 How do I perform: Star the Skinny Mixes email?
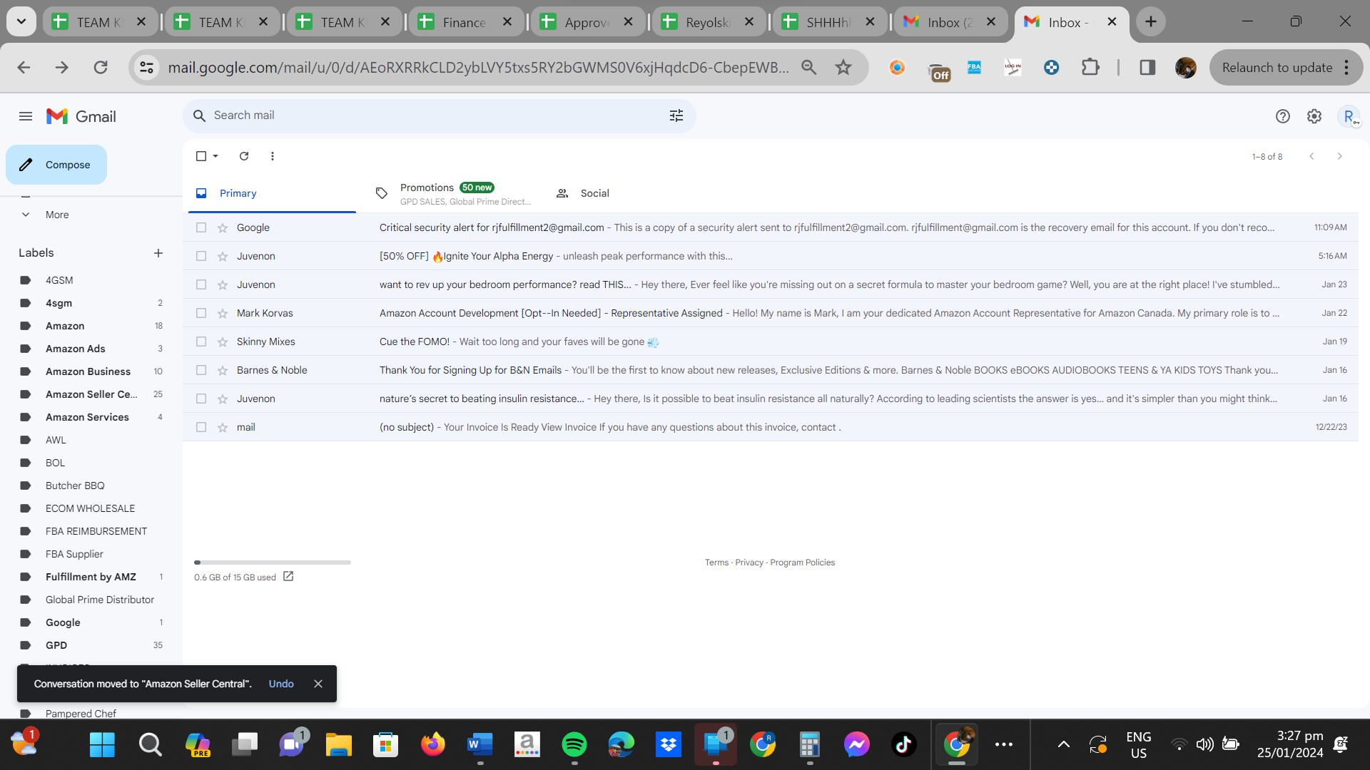tap(223, 342)
